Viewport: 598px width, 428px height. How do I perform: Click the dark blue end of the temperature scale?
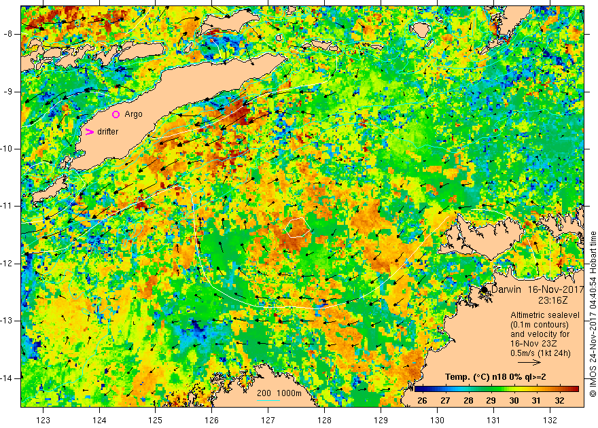(419, 389)
